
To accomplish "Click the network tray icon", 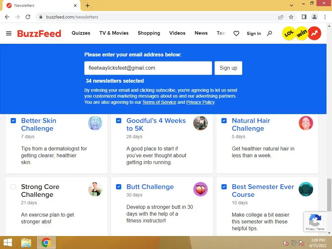I will coord(294,243).
